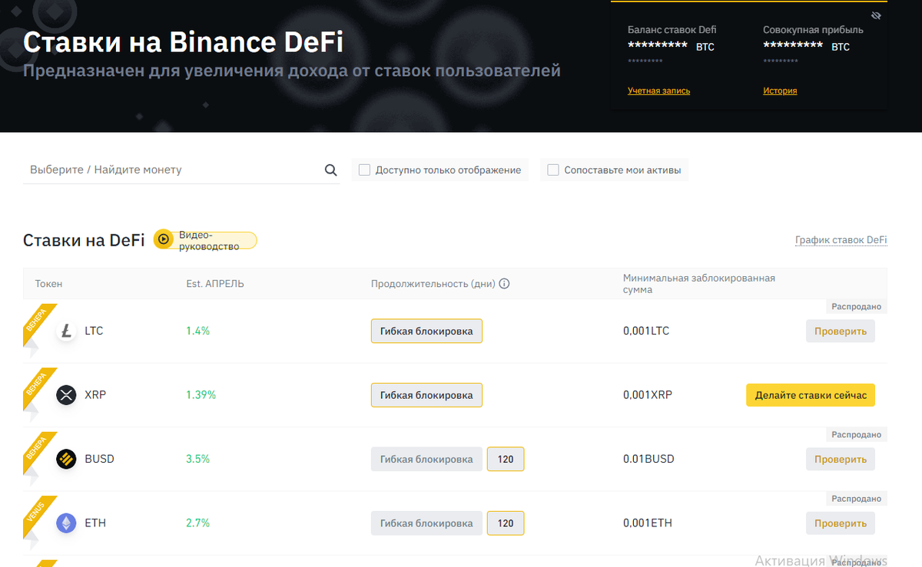922x567 pixels.
Task: Click 'Делайте ставки сейчас' for XRP
Action: point(811,395)
